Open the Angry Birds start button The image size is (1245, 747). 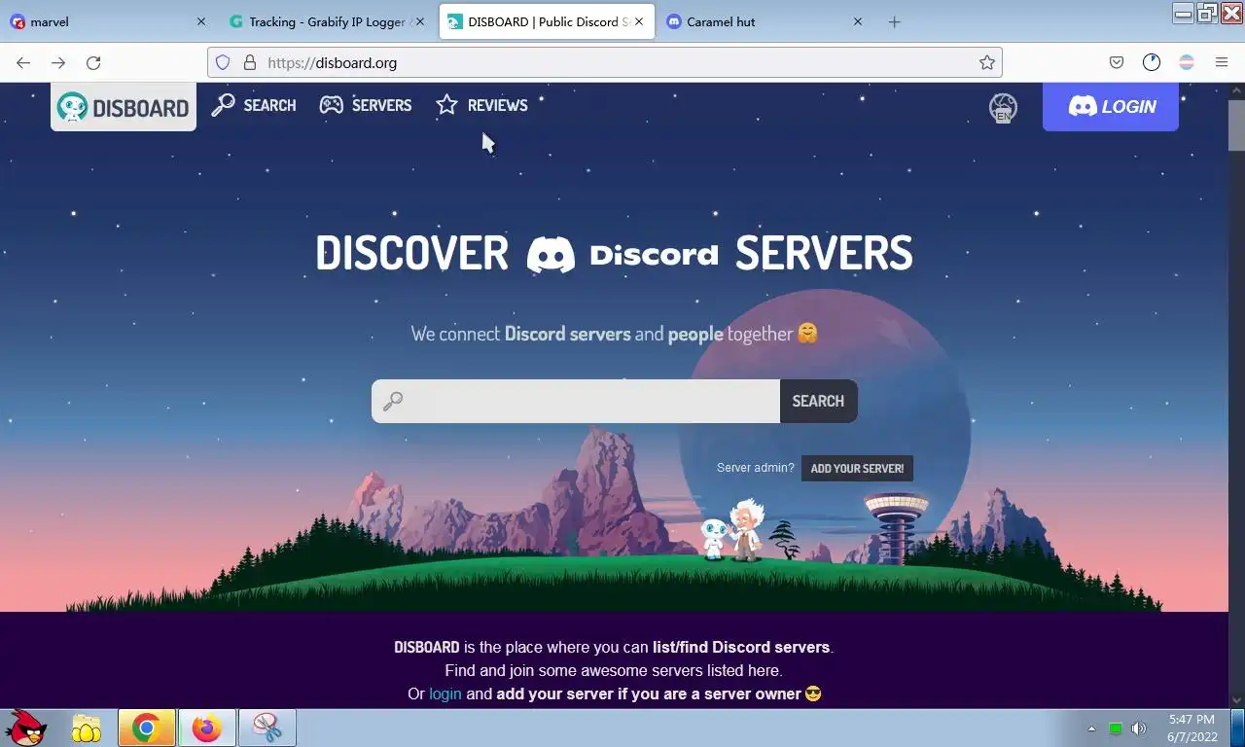point(26,728)
